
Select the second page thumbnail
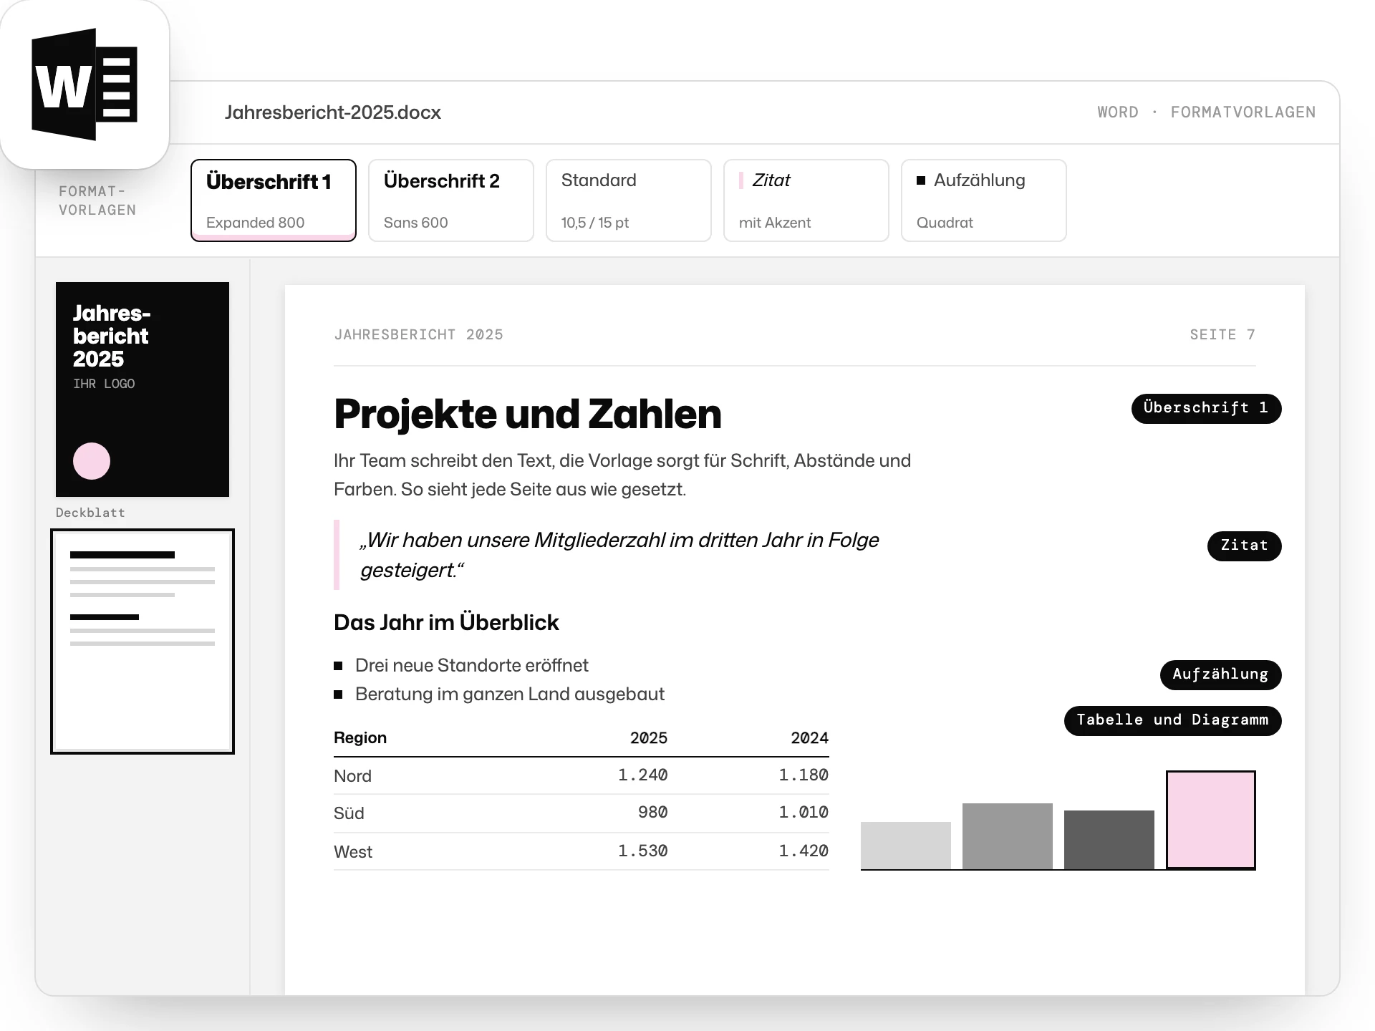143,642
